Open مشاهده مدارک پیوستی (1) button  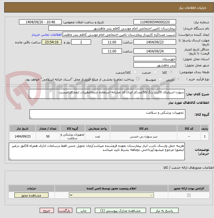click(x=120, y=211)
